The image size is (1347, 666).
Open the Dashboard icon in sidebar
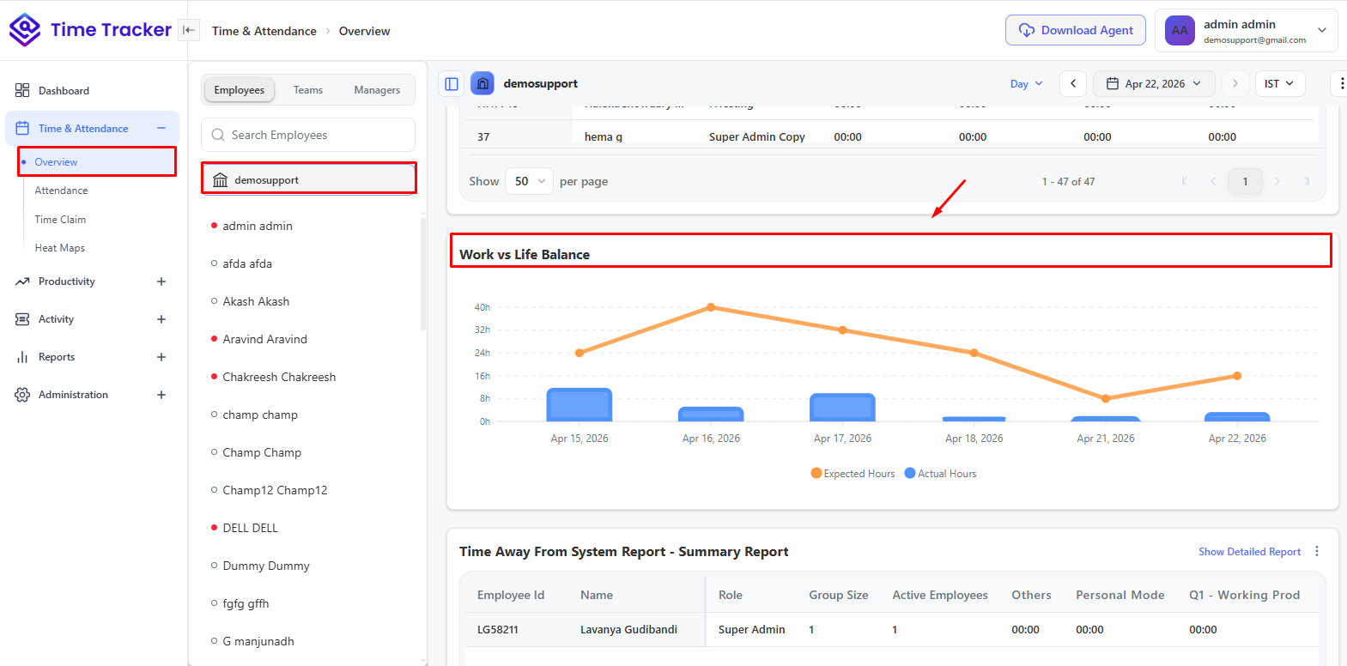coord(22,90)
